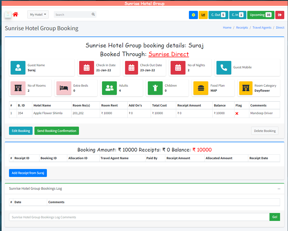288x231 pixels.
Task: Click the Travel Agent Name column header
Action: coord(114,158)
